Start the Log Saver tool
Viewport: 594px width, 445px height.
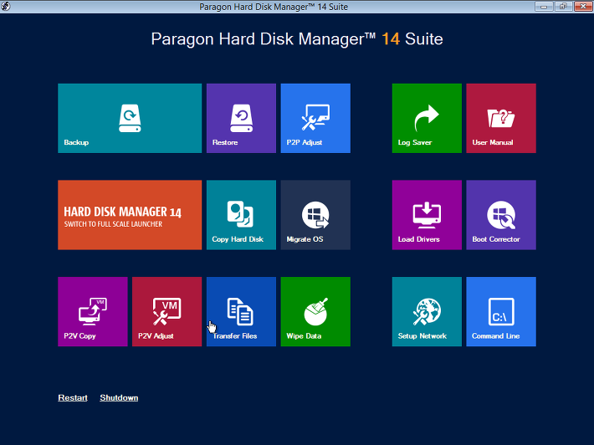427,118
